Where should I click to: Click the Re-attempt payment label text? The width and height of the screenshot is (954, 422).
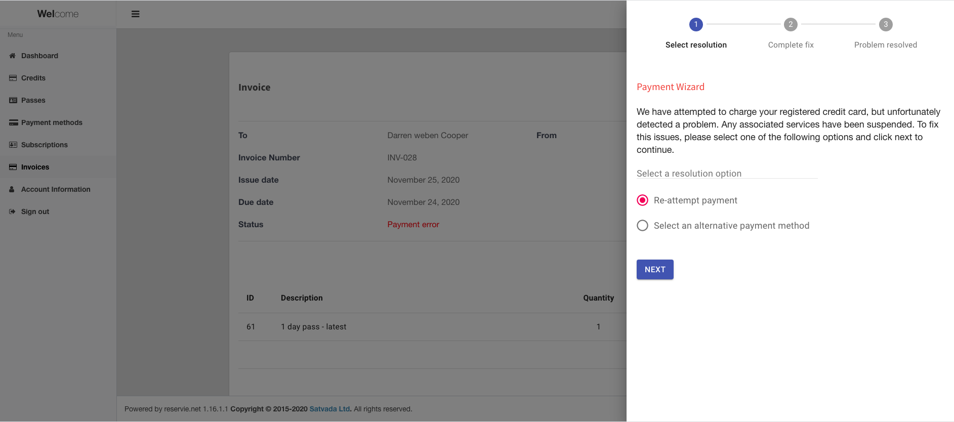point(695,200)
